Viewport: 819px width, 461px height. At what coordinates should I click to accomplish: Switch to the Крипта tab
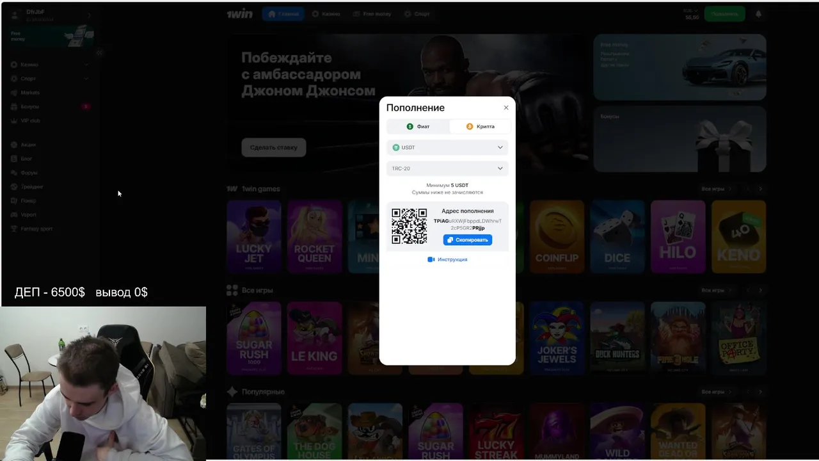480,127
